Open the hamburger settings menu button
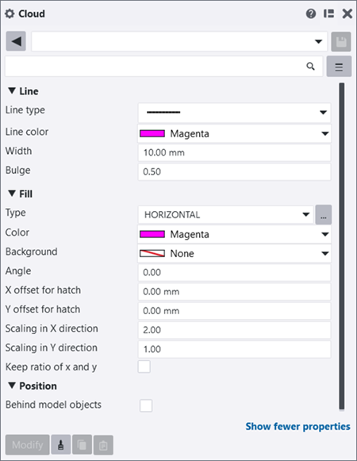The height and width of the screenshot is (461, 357). pos(339,67)
